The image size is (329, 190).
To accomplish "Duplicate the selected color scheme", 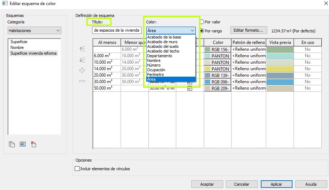I will [12, 144].
